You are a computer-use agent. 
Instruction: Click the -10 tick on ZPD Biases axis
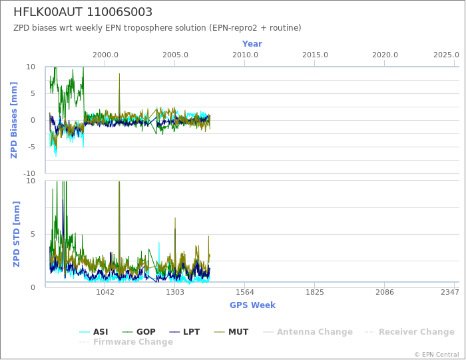click(29, 173)
